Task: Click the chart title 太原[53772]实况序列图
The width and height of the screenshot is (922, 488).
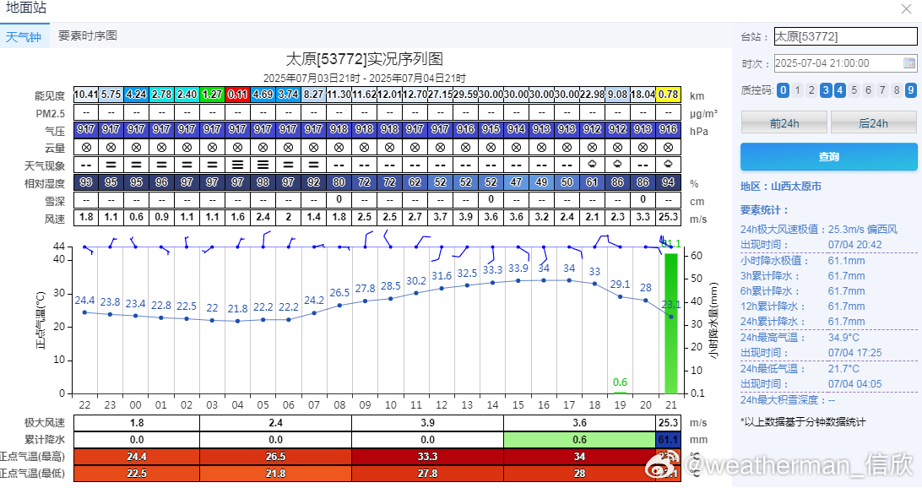Action: pos(364,59)
